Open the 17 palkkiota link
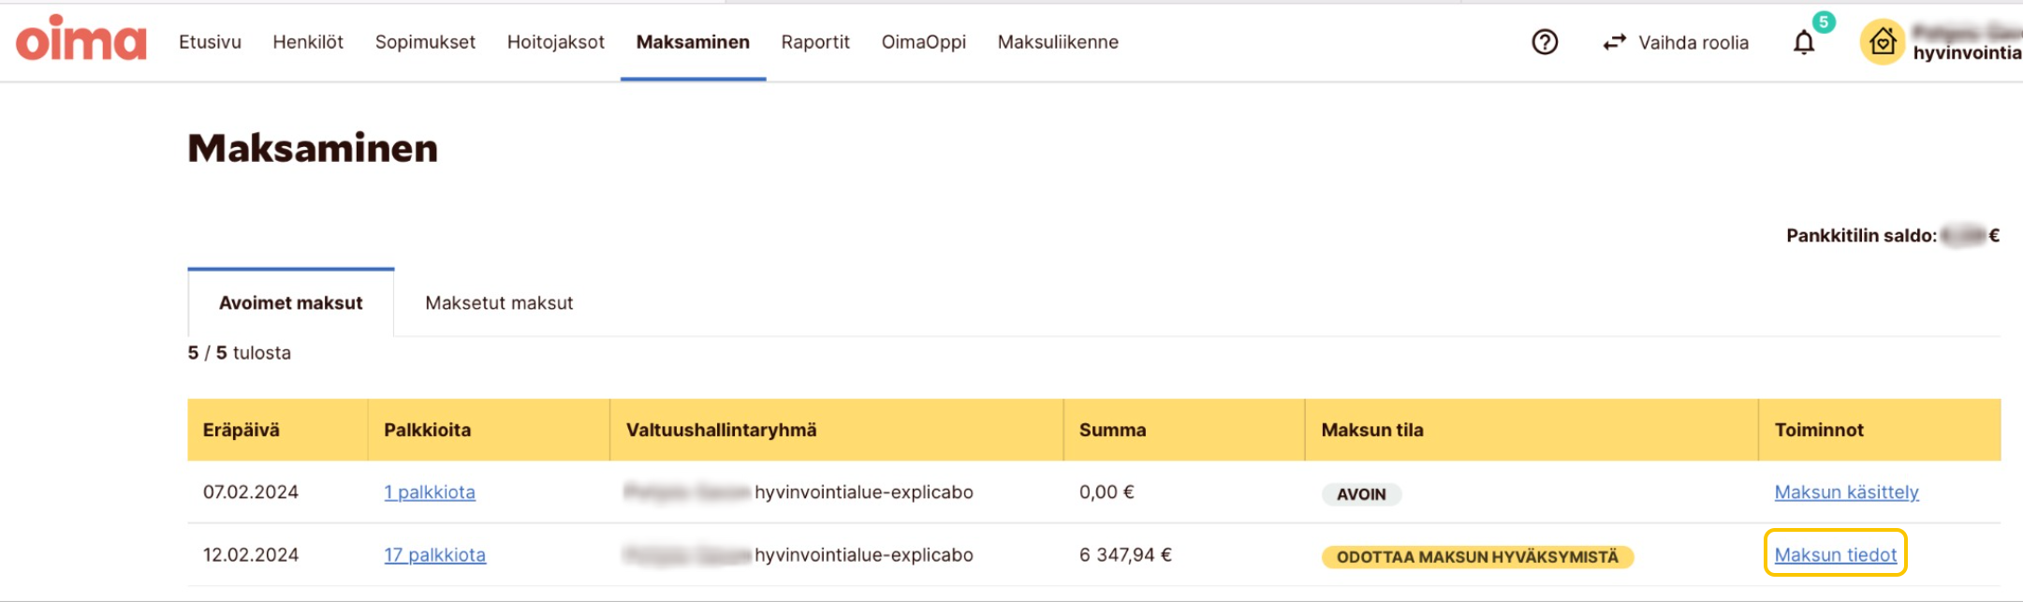2023x602 pixels. point(434,555)
